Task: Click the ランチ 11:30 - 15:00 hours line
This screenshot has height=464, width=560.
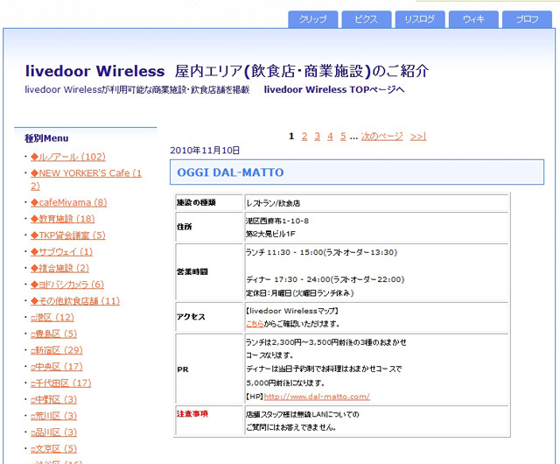Action: click(x=321, y=252)
